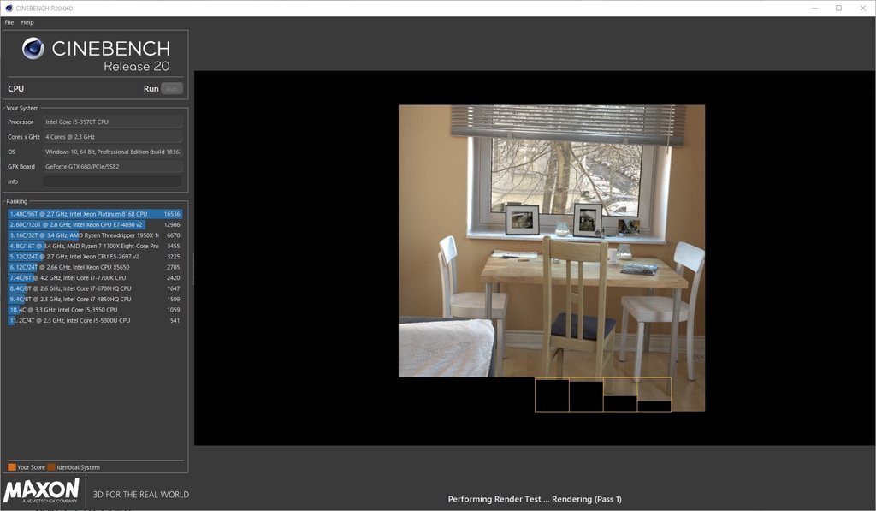This screenshot has width=876, height=511.
Task: Click the grayed-out Run button
Action: click(170, 88)
